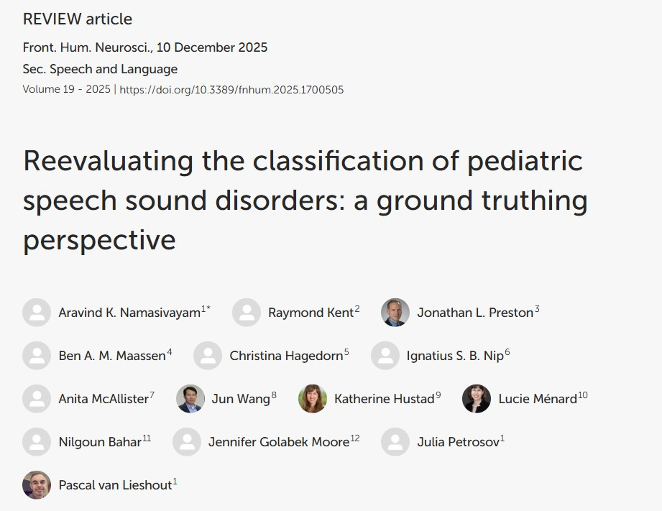Click Jun Wang's profile photo
Image resolution: width=662 pixels, height=511 pixels.
[190, 399]
